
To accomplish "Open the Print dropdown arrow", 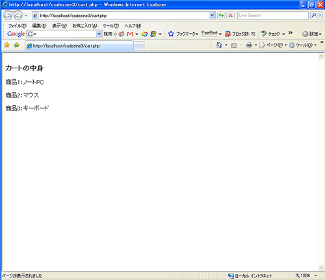I will [255, 45].
